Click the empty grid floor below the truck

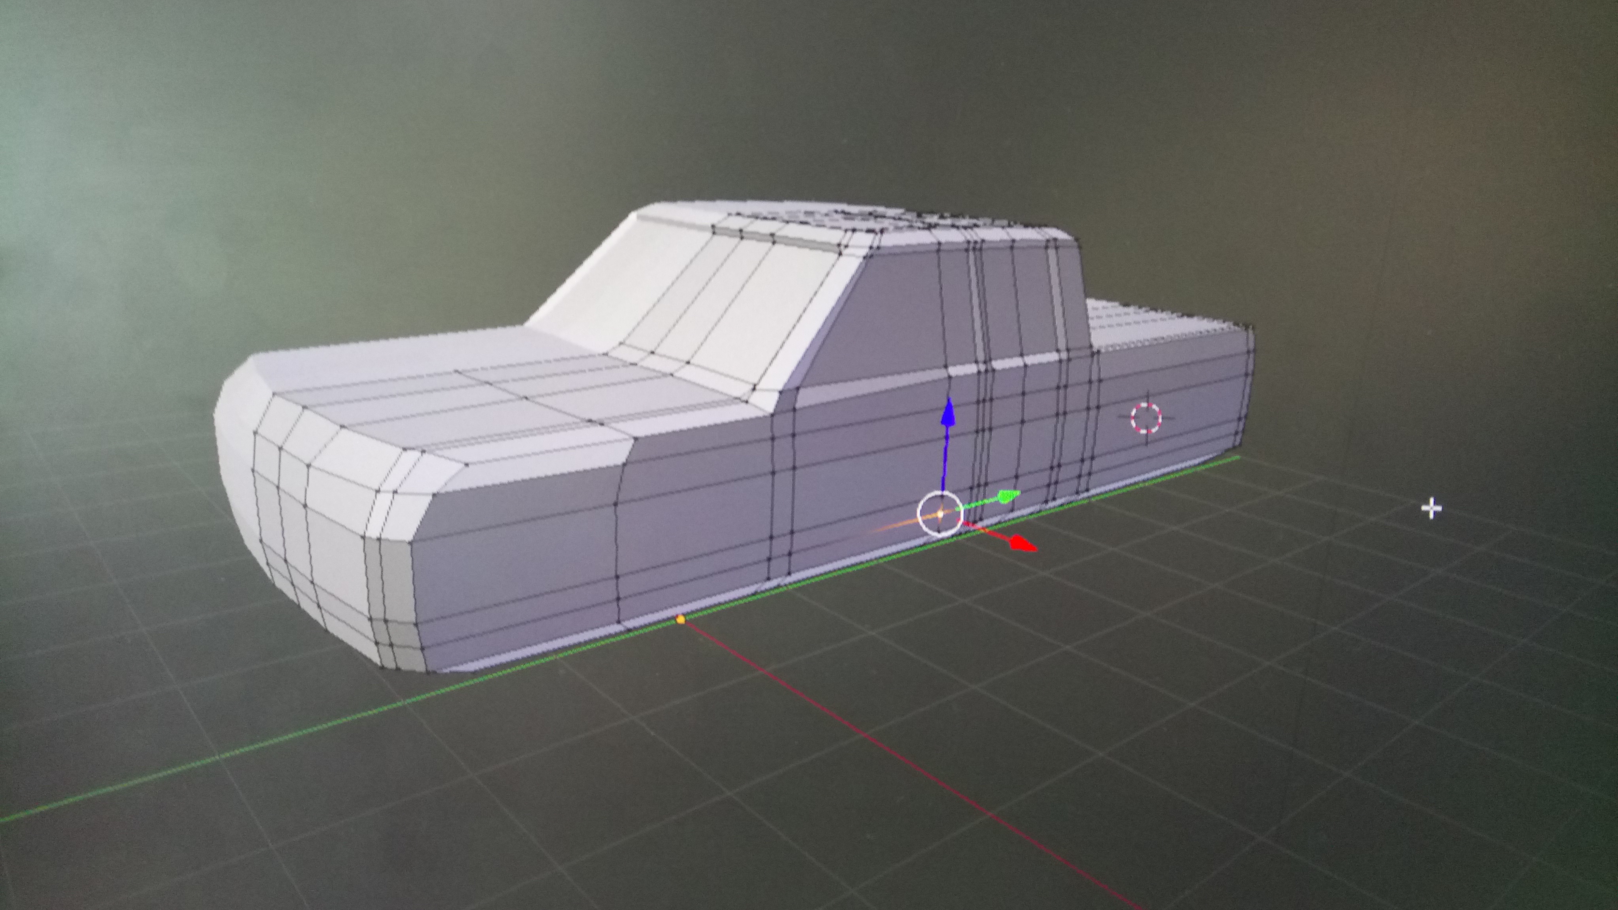(628, 785)
